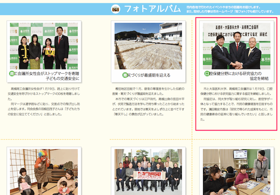Click the フォトアルバム header title
The height and width of the screenshot is (195, 280).
tap(152, 9)
